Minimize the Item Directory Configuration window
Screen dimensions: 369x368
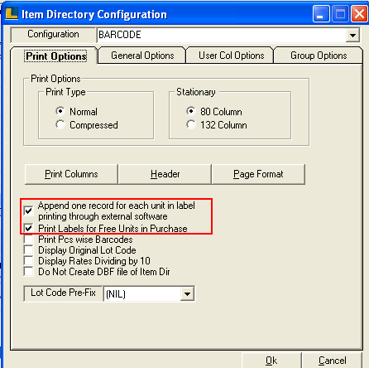321,14
